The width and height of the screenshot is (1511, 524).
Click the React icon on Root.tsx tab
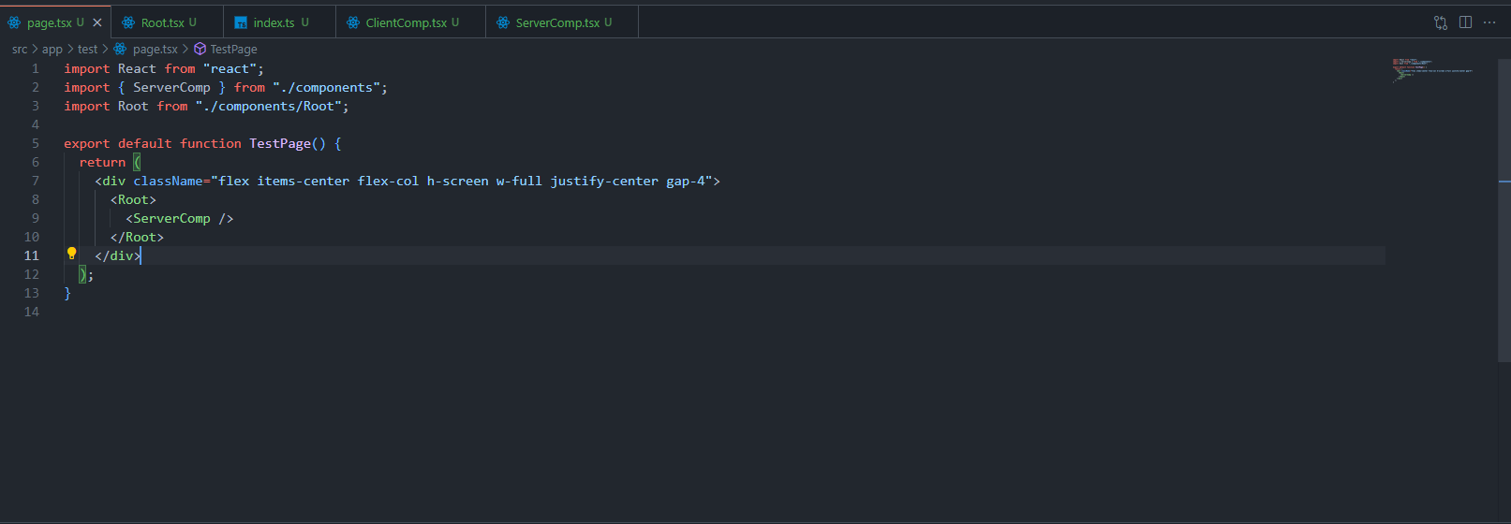point(128,22)
